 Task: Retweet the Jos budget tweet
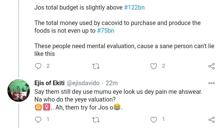[x=96, y=66]
